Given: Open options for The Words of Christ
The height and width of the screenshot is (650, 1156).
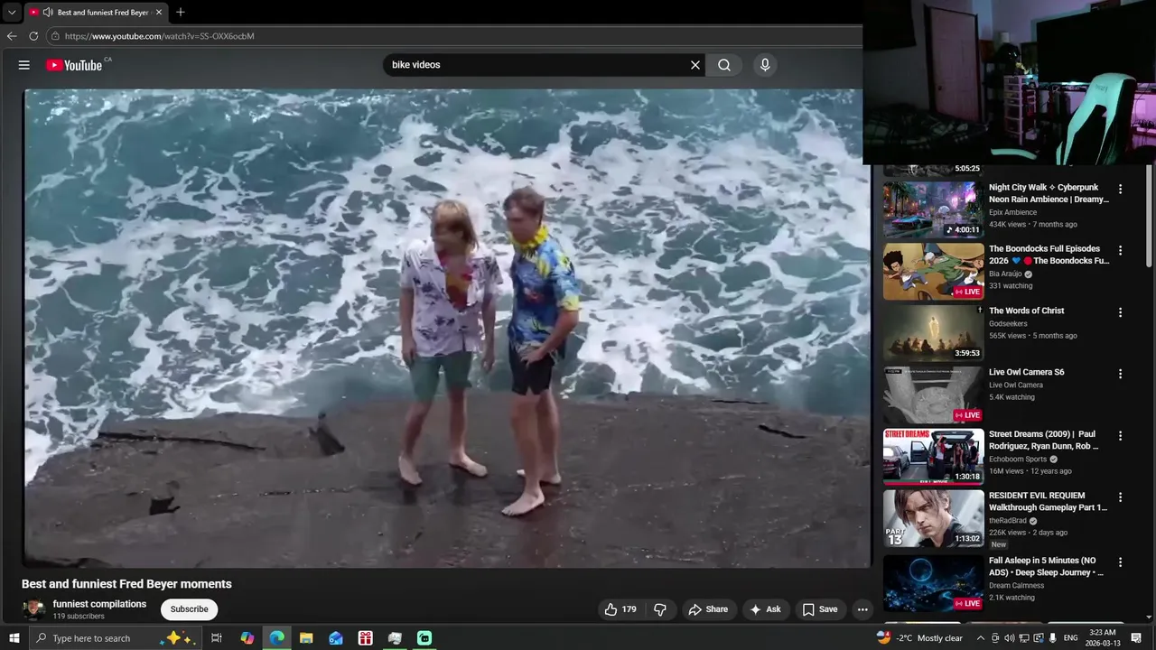Looking at the screenshot, I should click(x=1121, y=312).
